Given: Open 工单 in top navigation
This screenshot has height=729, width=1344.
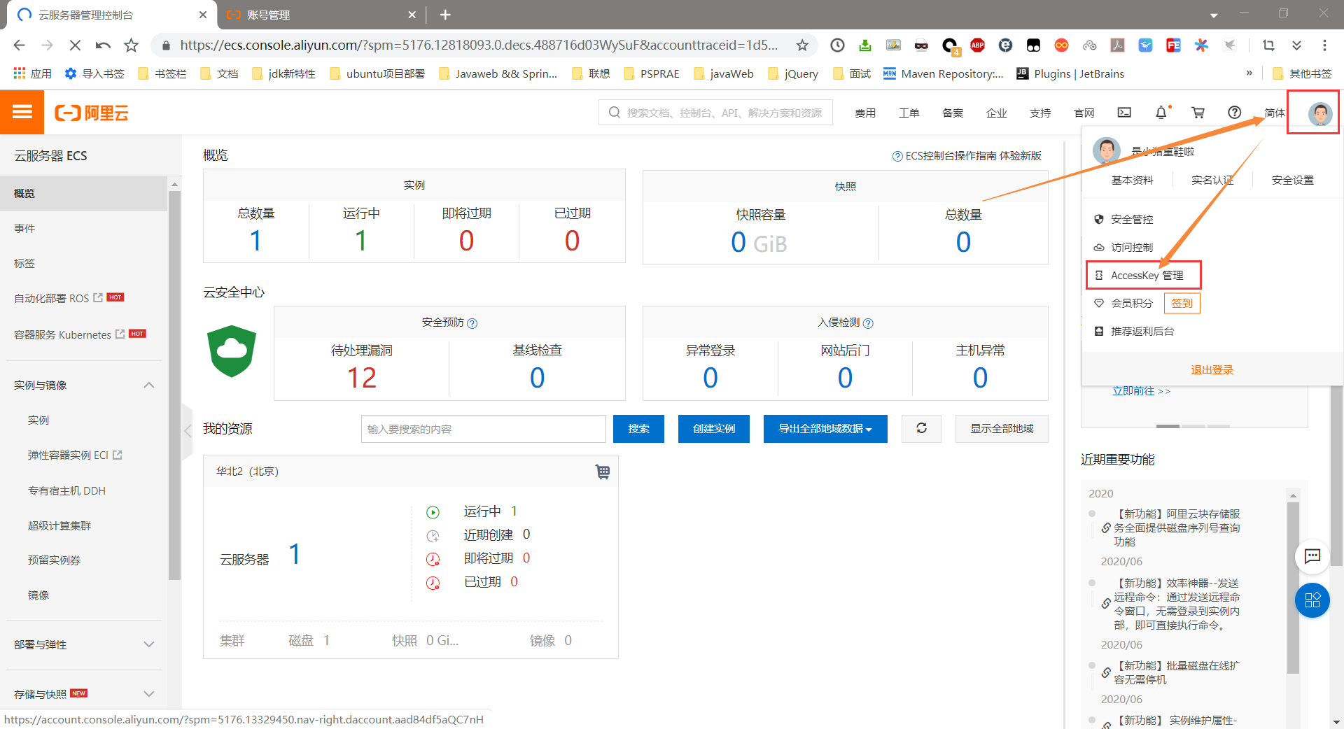Looking at the screenshot, I should [x=909, y=113].
